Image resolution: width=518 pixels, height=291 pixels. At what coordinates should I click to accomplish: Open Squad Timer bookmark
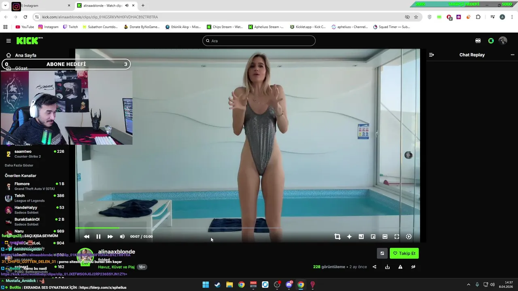392,27
